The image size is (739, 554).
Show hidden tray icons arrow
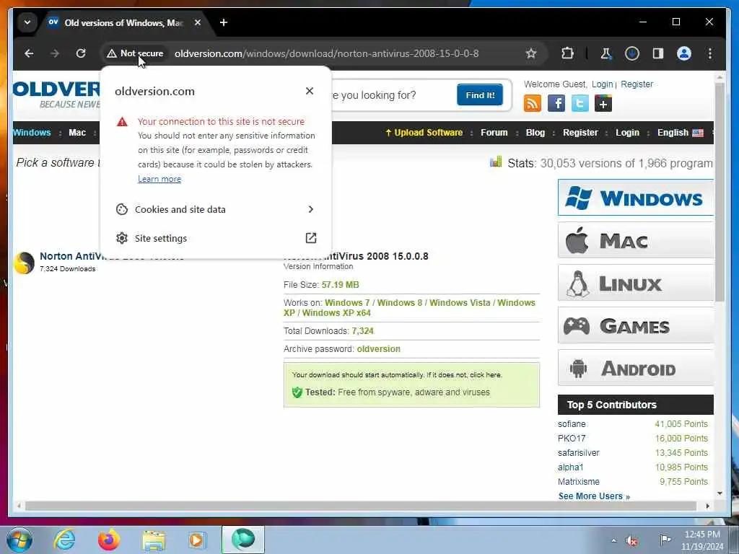click(613, 540)
